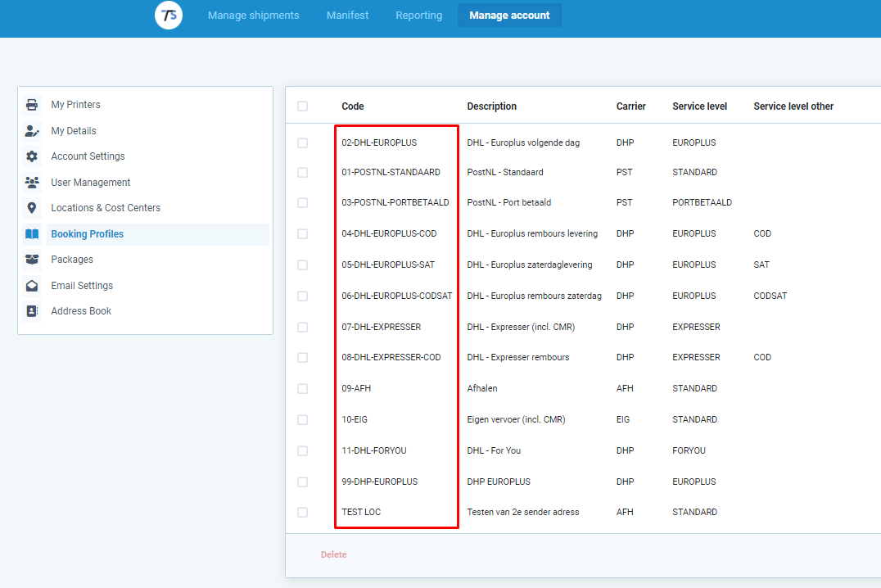Select the person icon next to My Details
Viewport: 881px width, 588px height.
(33, 130)
